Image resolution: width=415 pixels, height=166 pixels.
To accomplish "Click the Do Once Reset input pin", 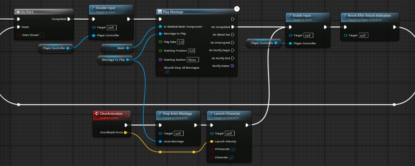I will click(19, 27).
